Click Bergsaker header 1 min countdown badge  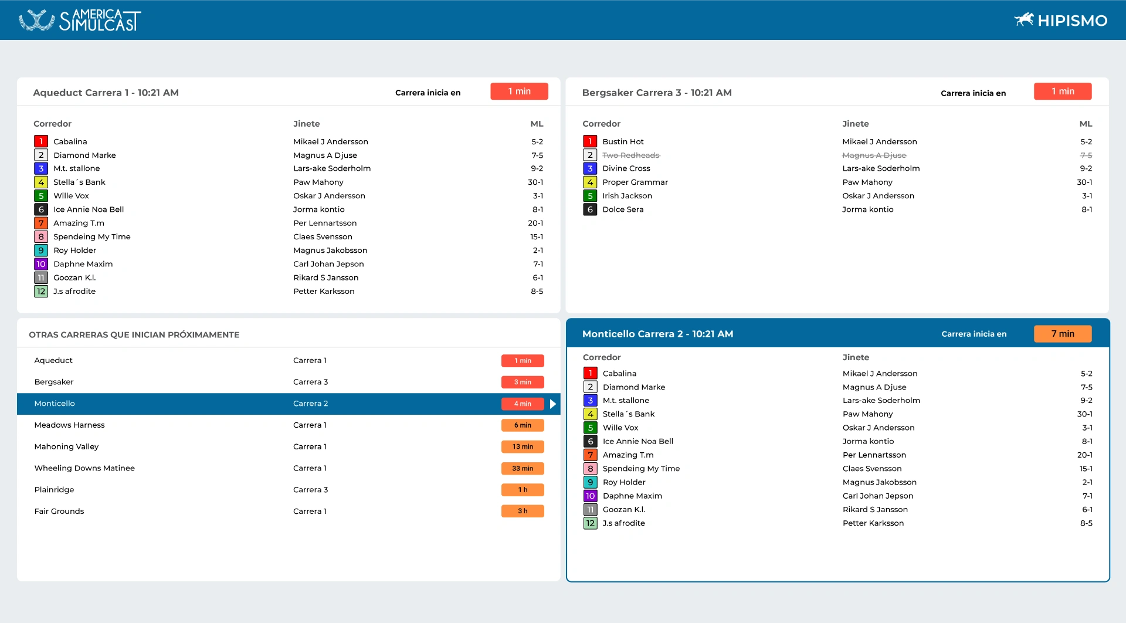click(x=1062, y=92)
